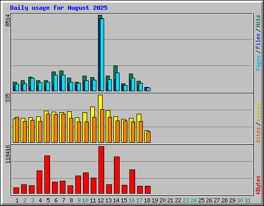Click the 118416 axis value
This screenshot has width=264, height=206.
click(8, 154)
